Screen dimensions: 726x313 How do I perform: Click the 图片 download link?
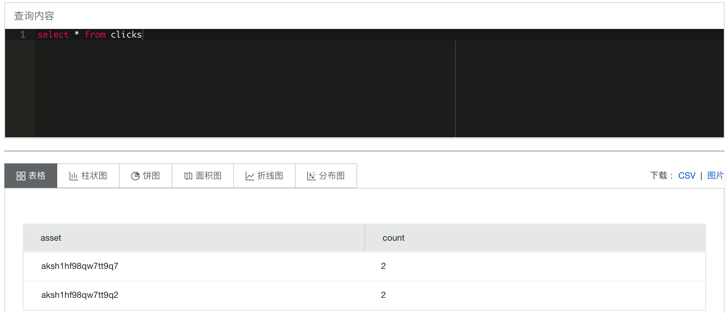[715, 176]
